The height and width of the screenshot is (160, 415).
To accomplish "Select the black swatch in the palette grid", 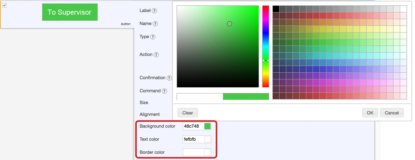I will pyautogui.click(x=276, y=9).
